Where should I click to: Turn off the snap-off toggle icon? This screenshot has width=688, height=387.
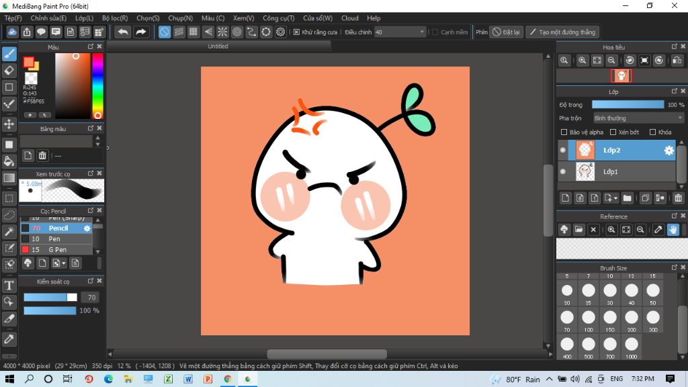(x=164, y=32)
